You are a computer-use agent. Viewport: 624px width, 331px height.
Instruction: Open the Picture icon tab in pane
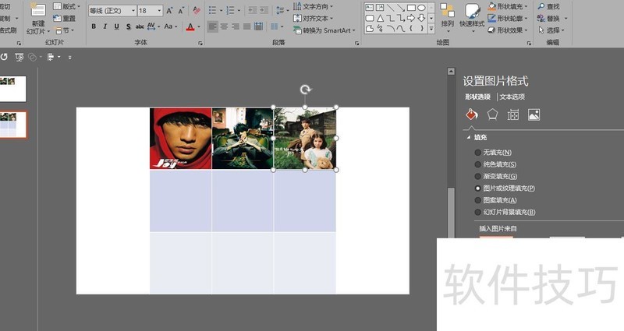click(x=534, y=114)
